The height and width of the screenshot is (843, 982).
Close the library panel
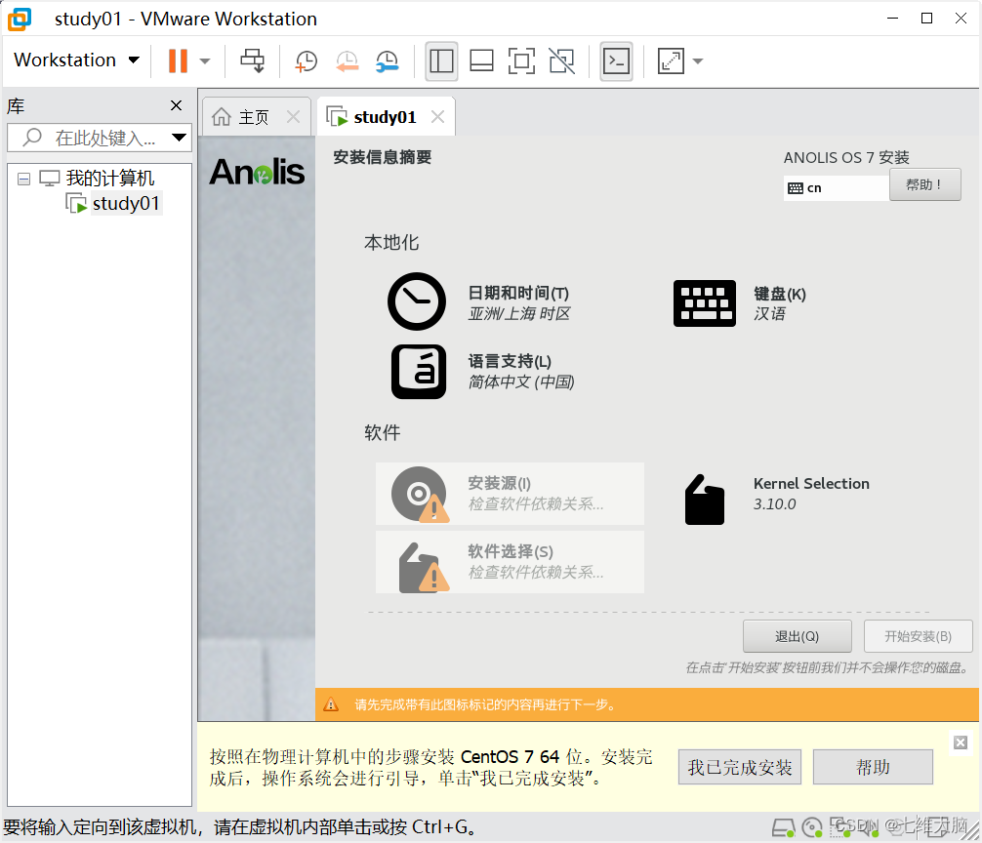pos(177,105)
